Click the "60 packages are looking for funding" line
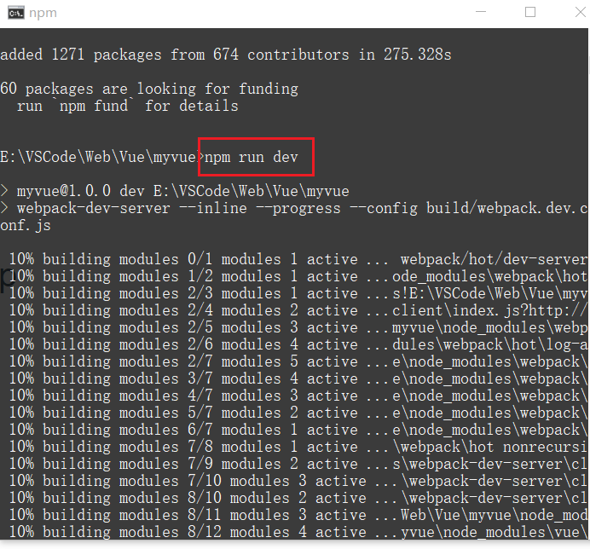 (x=149, y=89)
